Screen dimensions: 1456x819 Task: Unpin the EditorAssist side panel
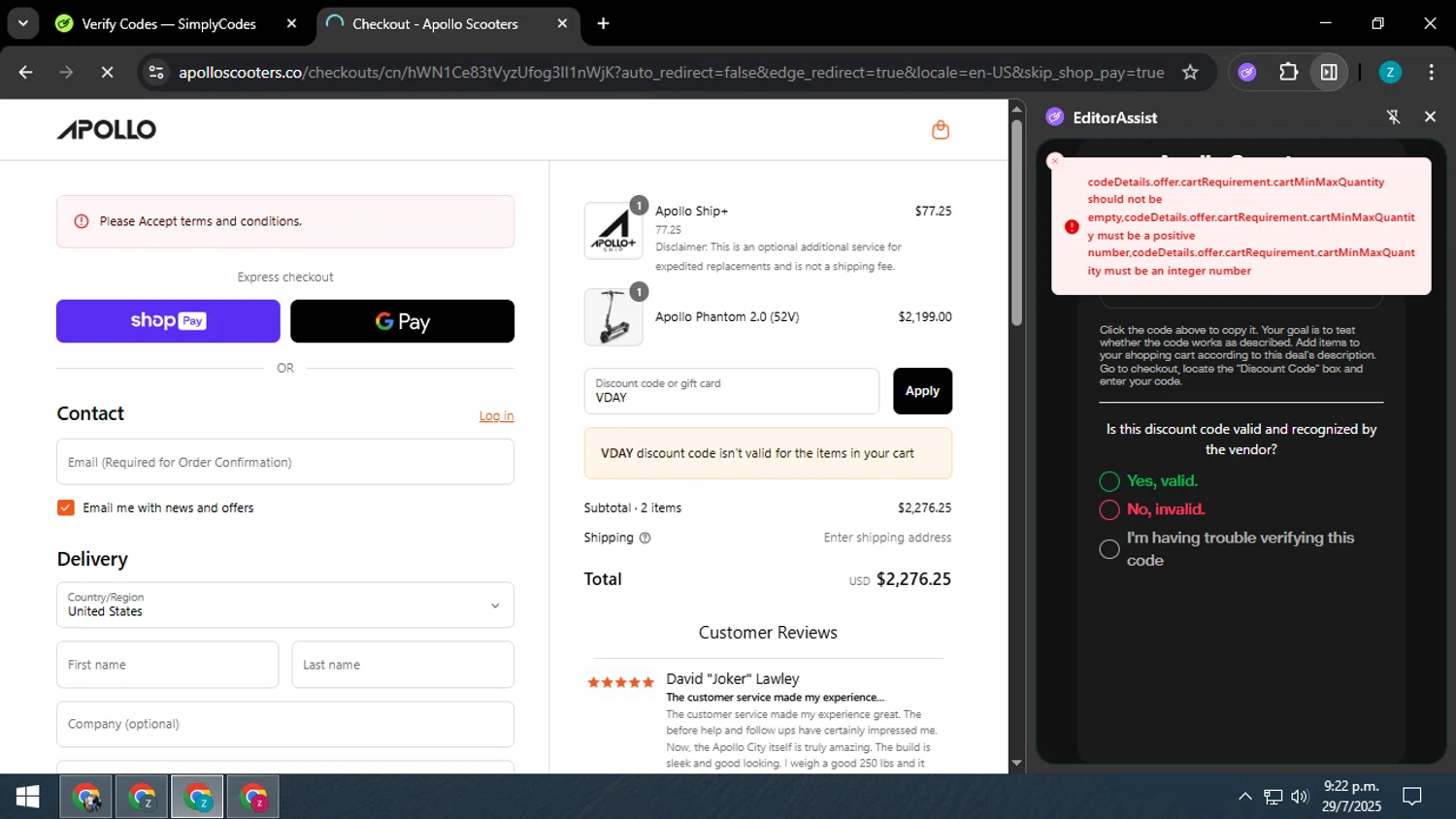point(1393,116)
